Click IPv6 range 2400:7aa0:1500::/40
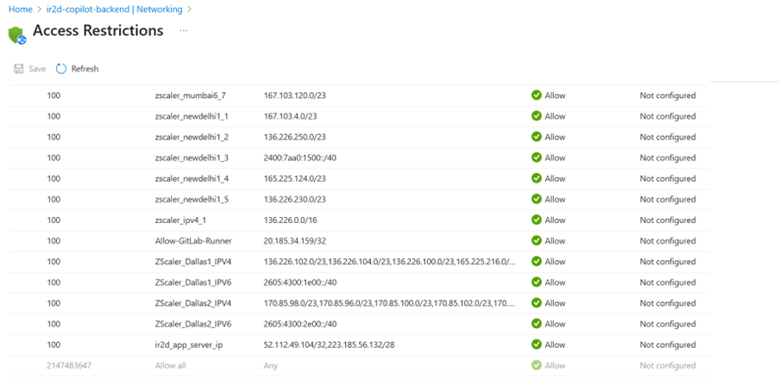 [x=300, y=158]
